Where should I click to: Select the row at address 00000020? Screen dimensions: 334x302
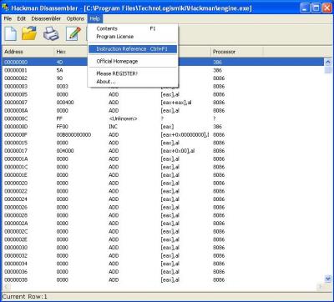click(164, 184)
